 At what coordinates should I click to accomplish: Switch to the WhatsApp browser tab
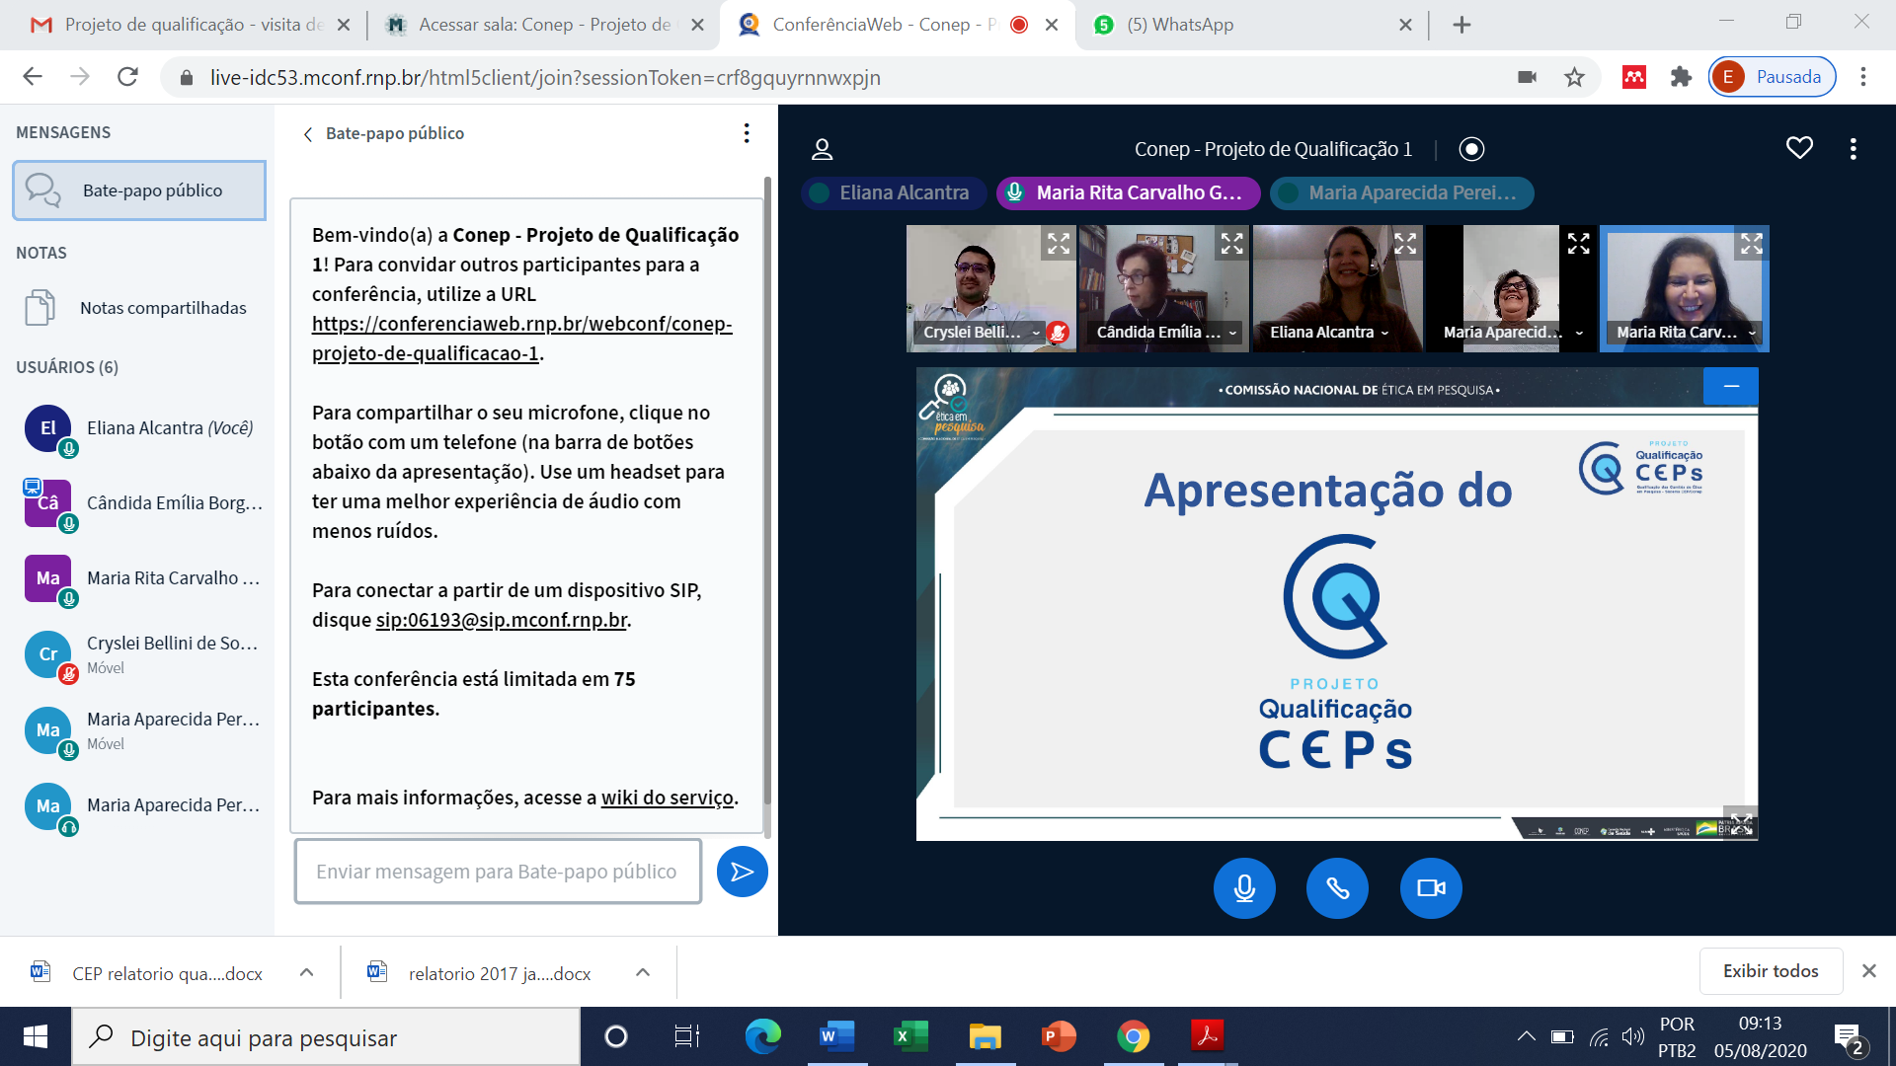(1250, 25)
